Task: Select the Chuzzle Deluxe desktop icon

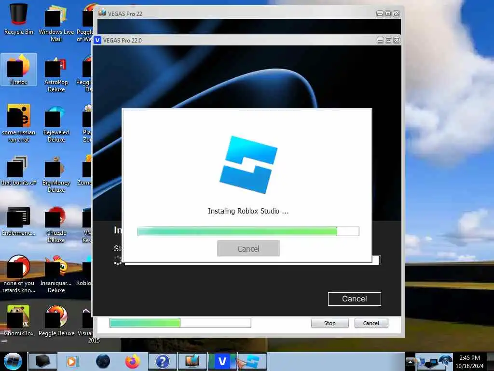Action: pyautogui.click(x=56, y=224)
